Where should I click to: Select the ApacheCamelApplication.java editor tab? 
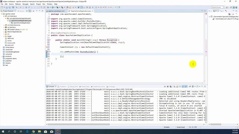[81, 11]
